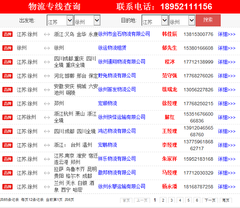Go to page 5 in pagination
Image resolution: width=240 pixels, height=208 pixels.
(x=188, y=200)
